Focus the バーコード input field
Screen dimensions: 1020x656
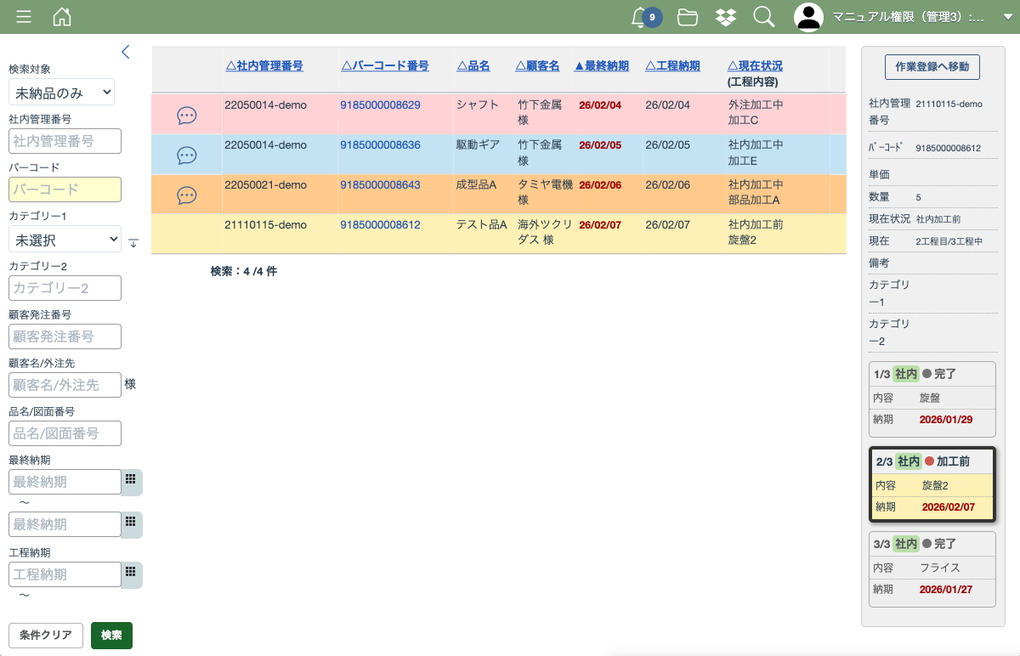tap(65, 189)
